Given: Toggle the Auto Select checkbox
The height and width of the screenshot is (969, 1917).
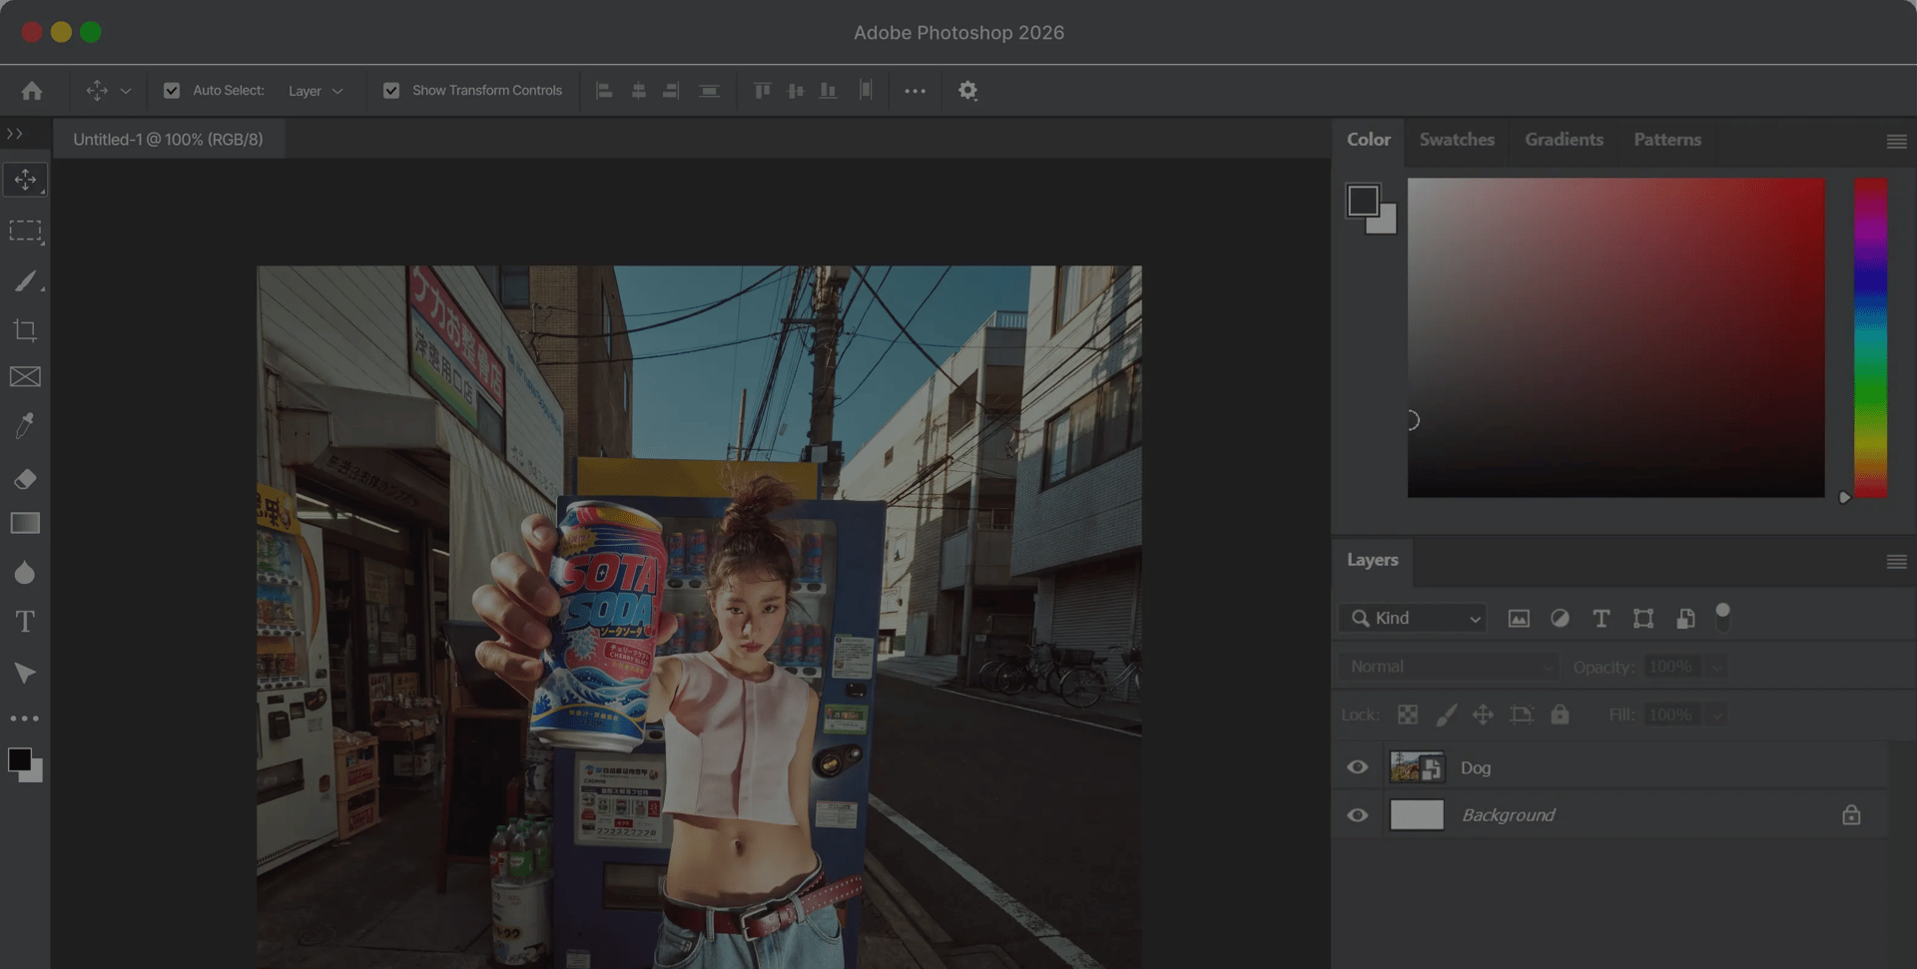Looking at the screenshot, I should [x=172, y=91].
